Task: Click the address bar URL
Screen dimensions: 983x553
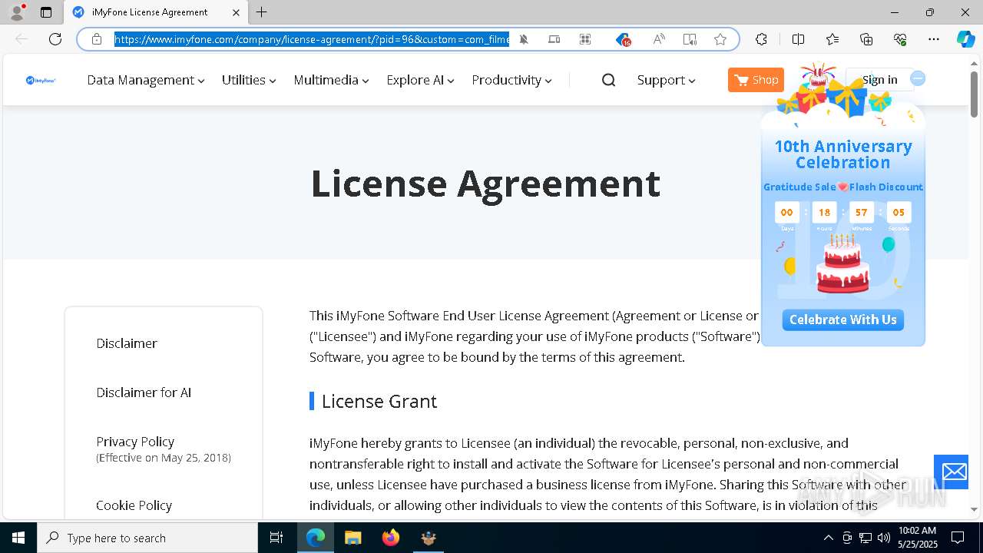Action: pos(312,39)
